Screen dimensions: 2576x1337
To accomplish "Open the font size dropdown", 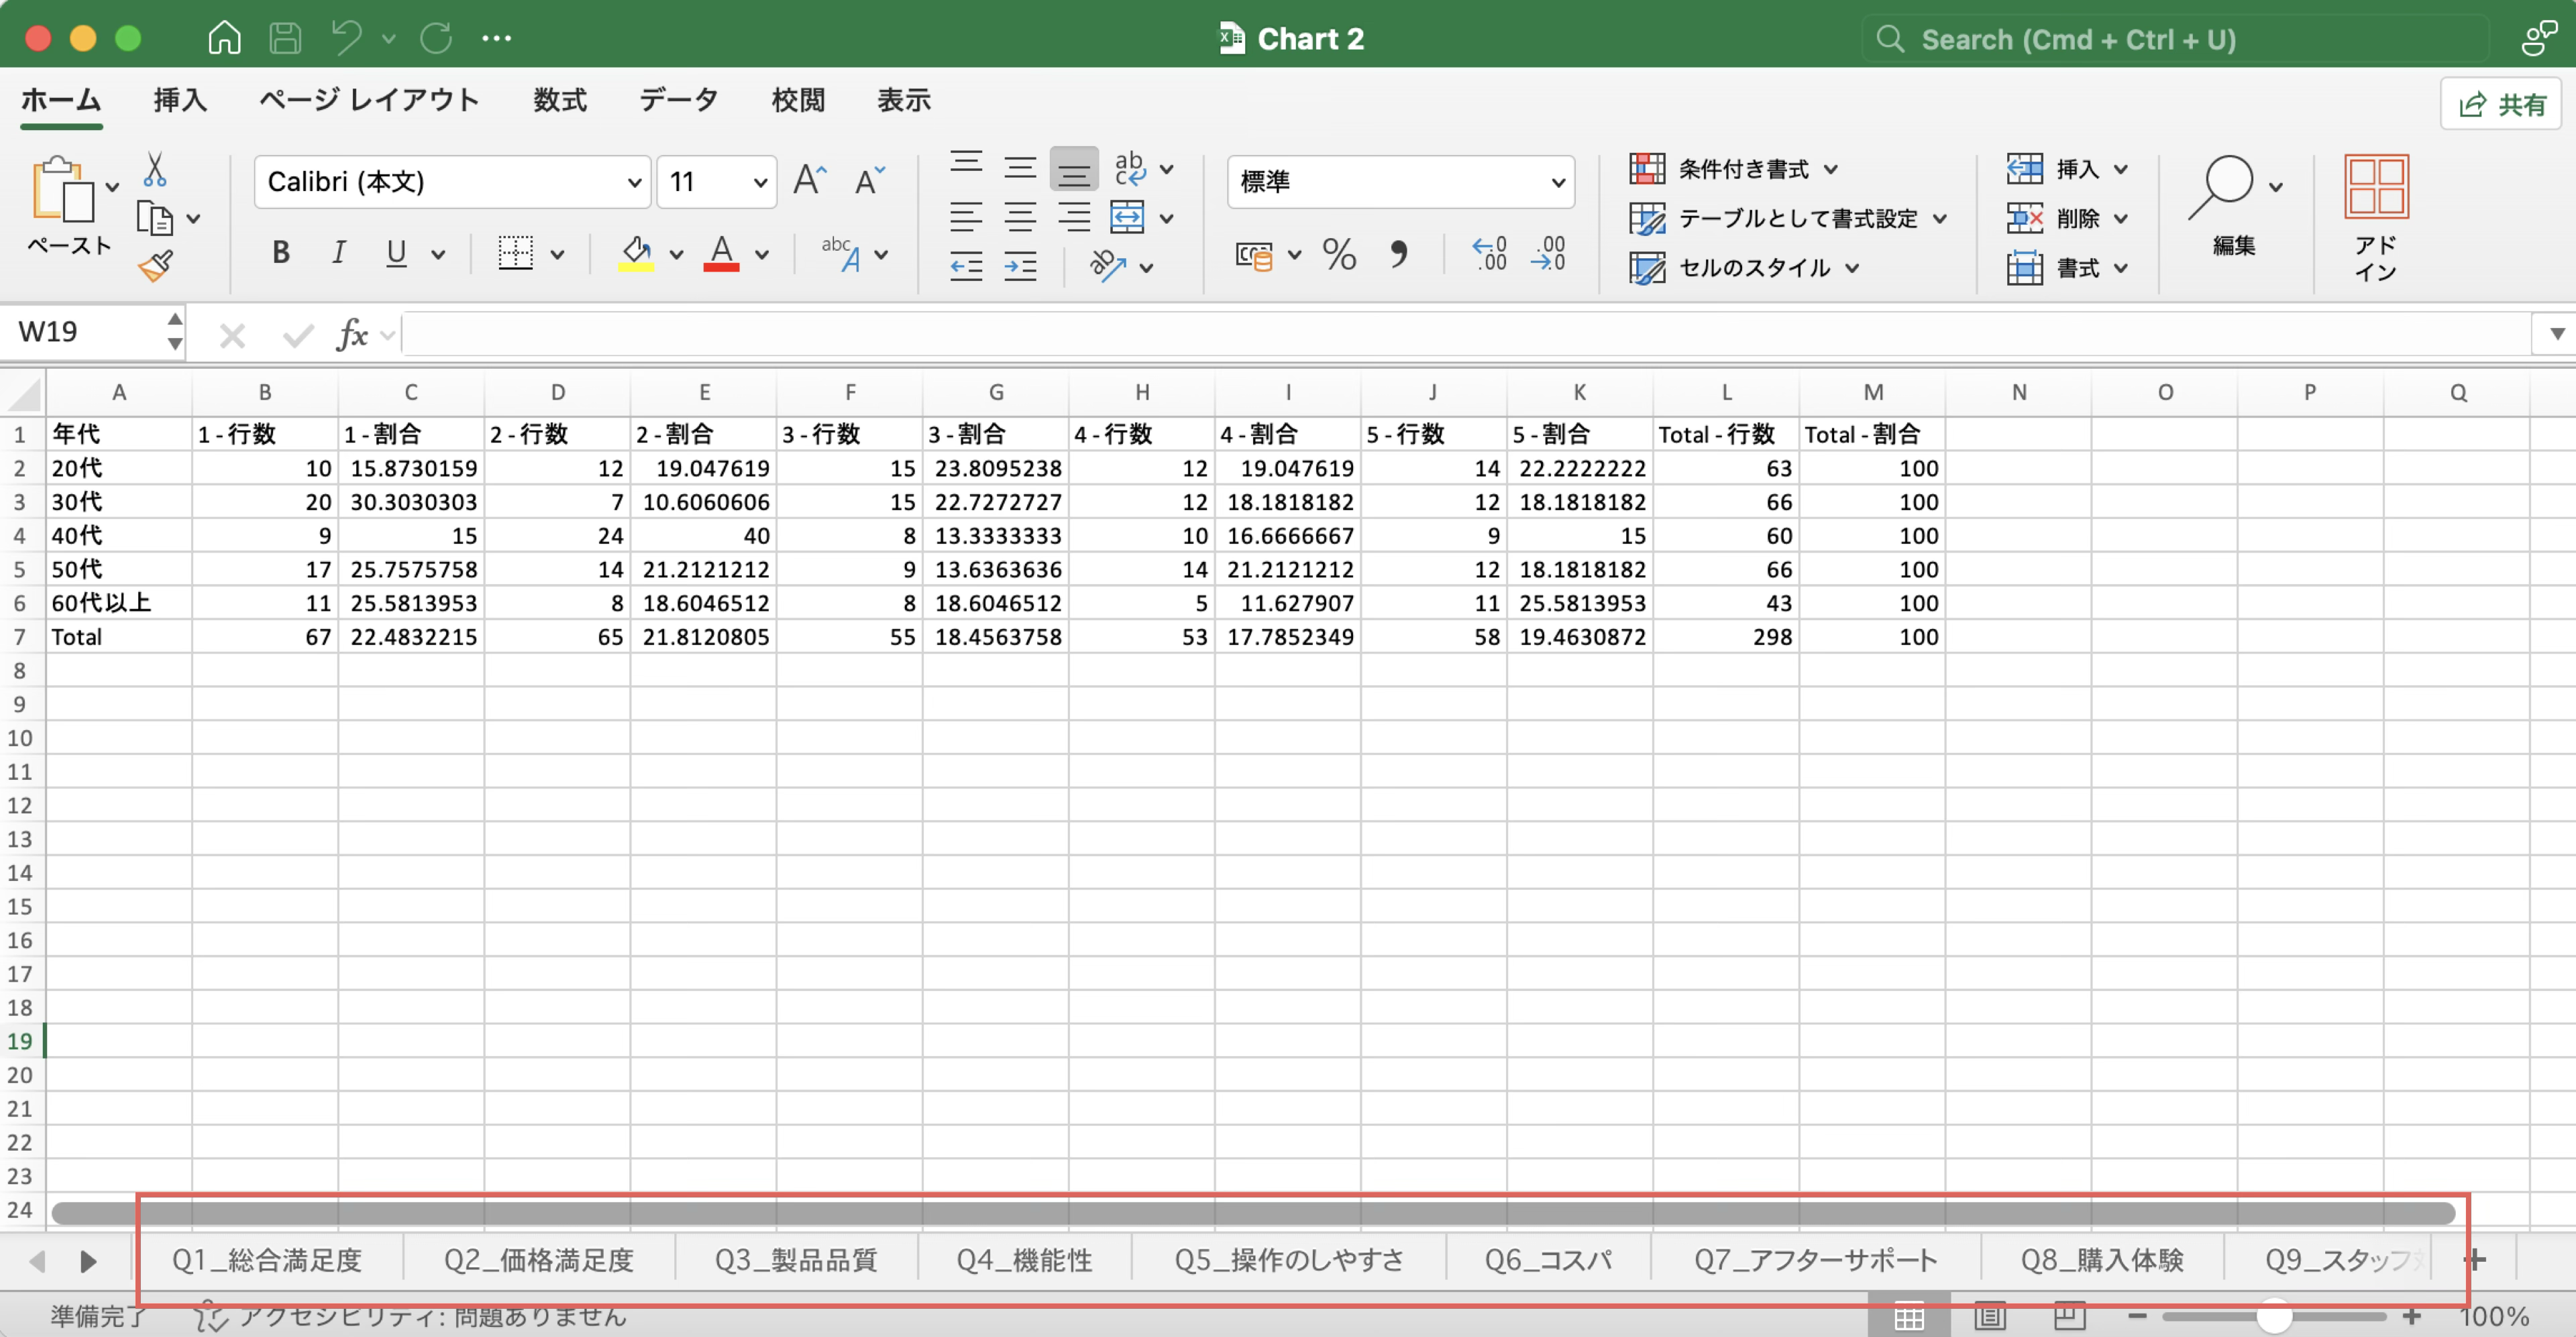I will (x=760, y=182).
